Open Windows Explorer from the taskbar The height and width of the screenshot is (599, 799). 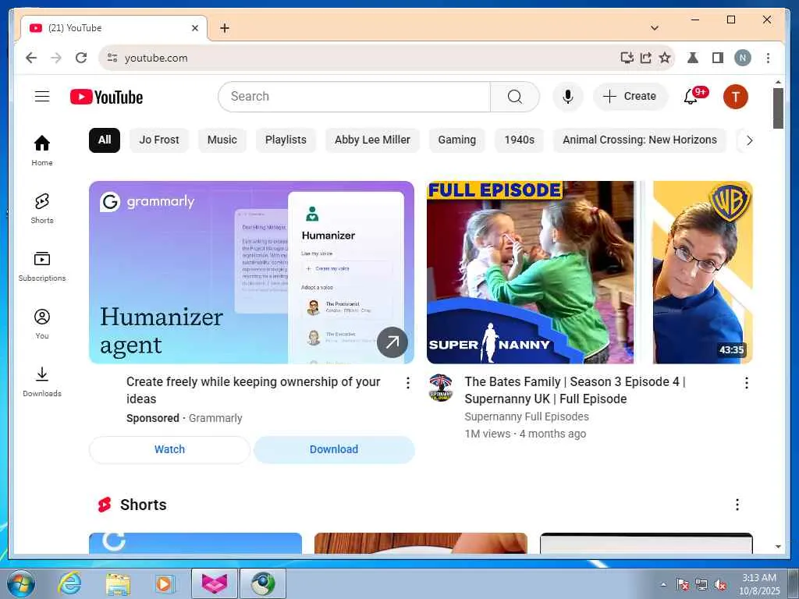click(x=118, y=583)
